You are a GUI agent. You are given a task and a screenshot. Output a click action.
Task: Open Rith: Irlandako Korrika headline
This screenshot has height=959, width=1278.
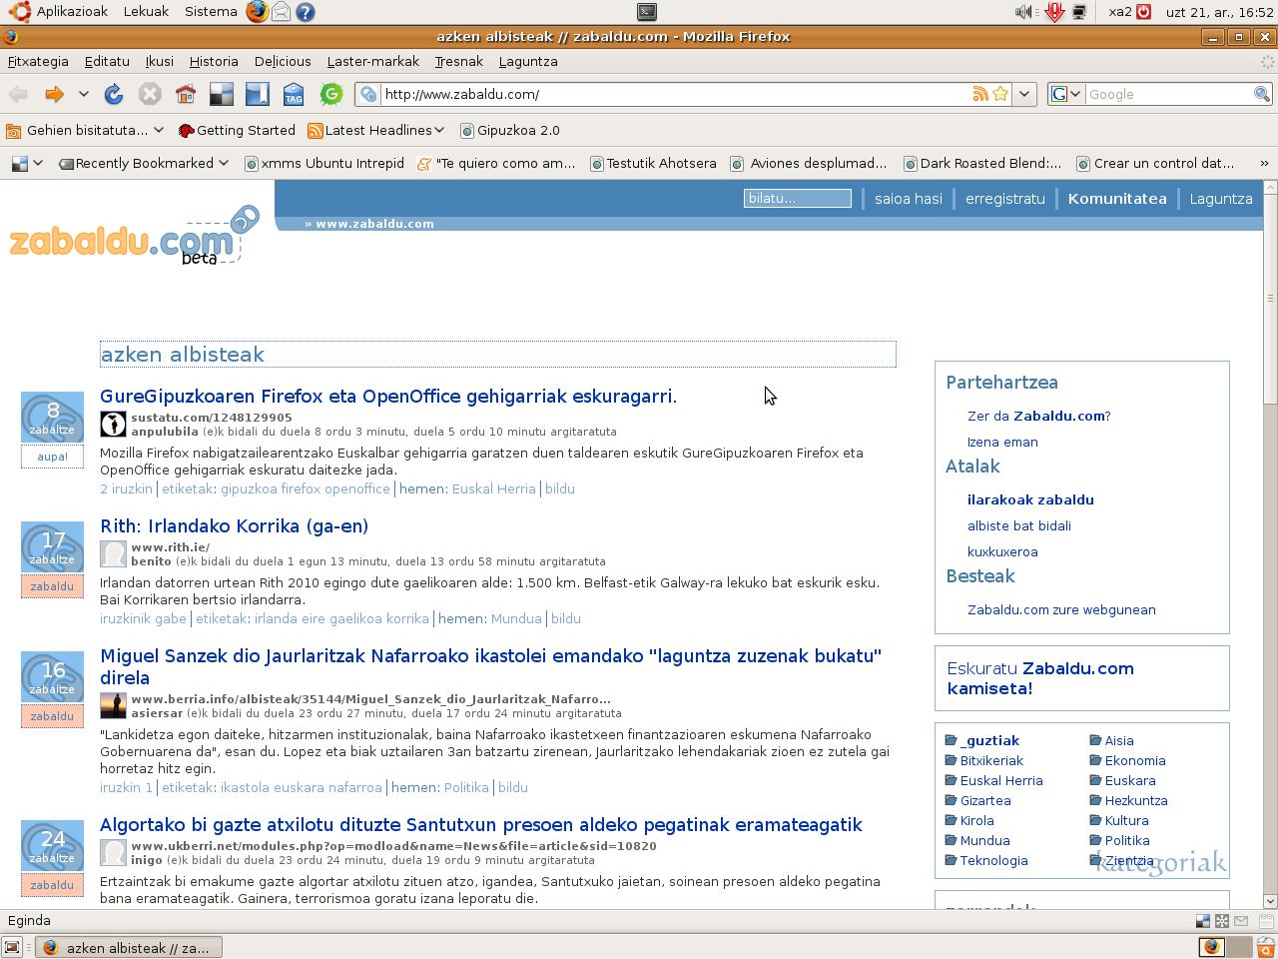pos(234,525)
